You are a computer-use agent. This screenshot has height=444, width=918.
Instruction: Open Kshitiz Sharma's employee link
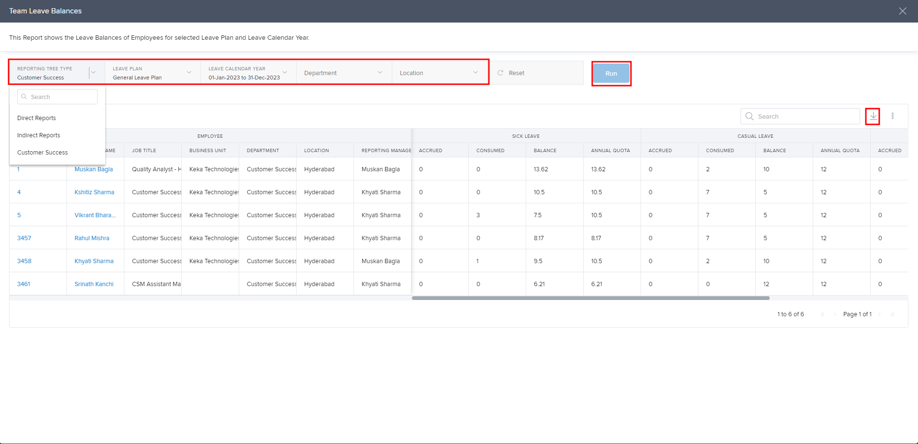click(x=94, y=192)
